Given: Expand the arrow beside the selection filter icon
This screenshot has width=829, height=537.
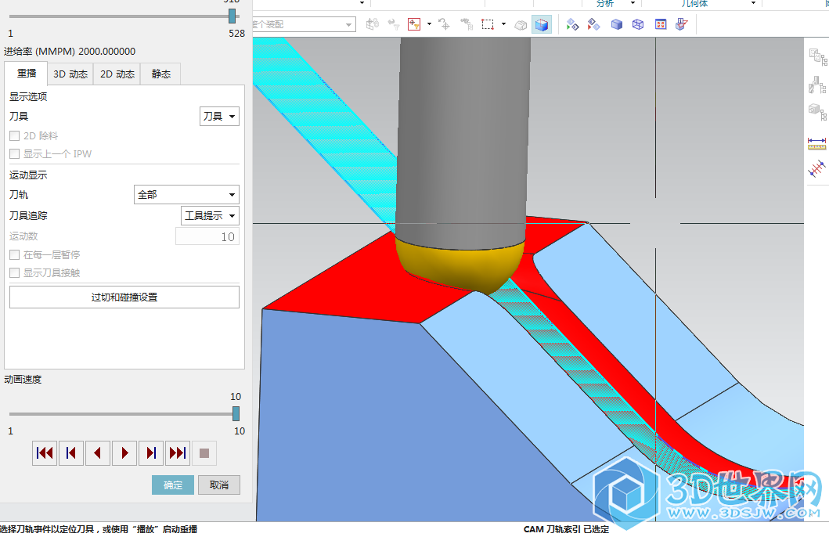Looking at the screenshot, I should point(429,24).
